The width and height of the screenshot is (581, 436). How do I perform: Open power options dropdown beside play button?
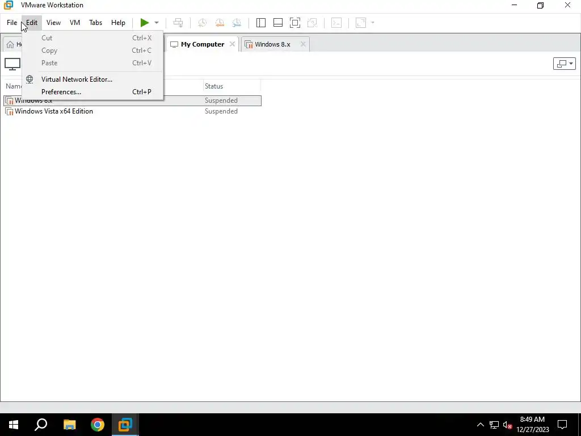tap(157, 23)
